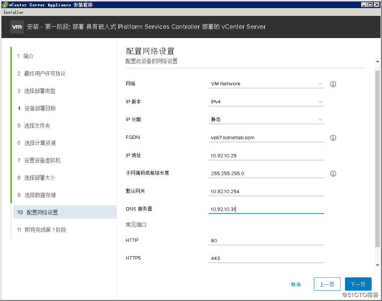Open the Installer menu
This screenshot has height=301, width=382.
coord(13,12)
